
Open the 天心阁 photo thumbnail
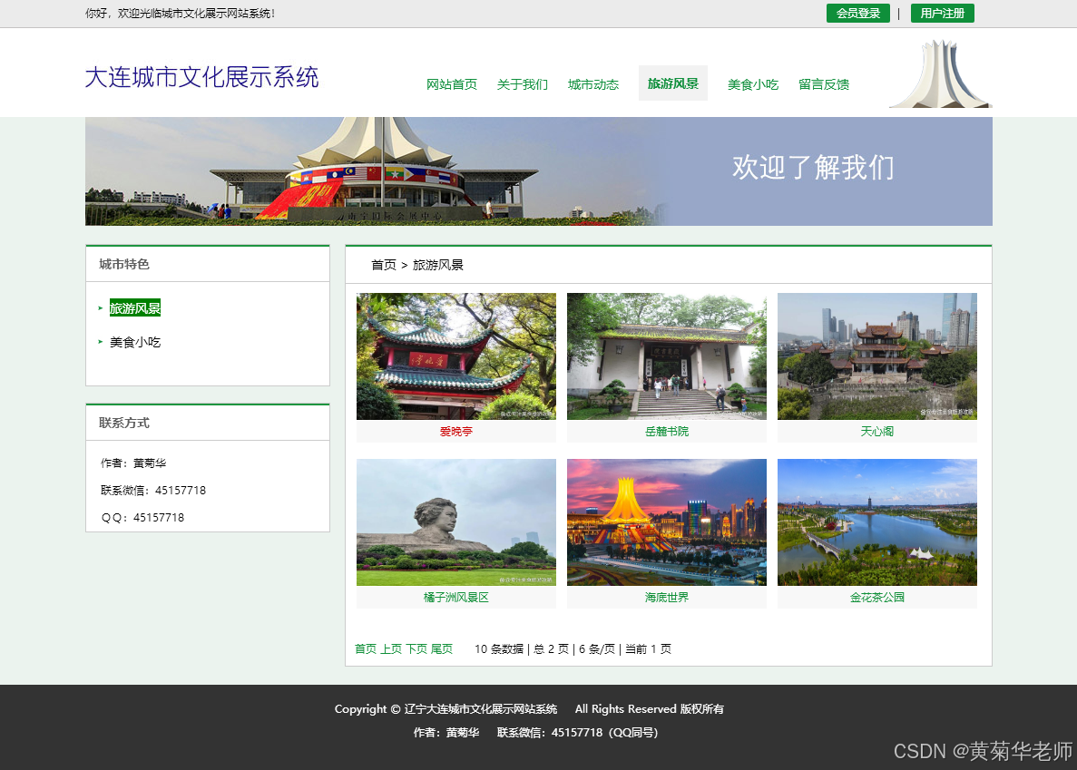point(877,356)
